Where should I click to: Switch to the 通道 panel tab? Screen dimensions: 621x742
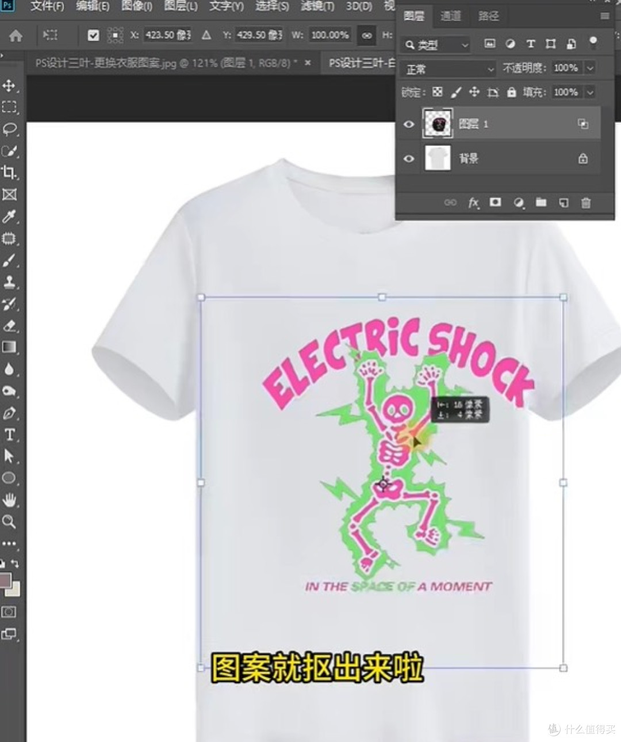click(x=451, y=16)
